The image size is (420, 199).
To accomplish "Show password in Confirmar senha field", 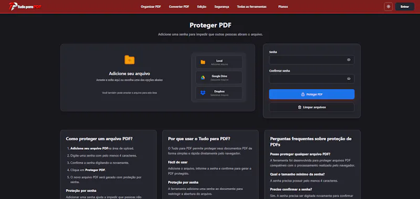I will 349,79.
